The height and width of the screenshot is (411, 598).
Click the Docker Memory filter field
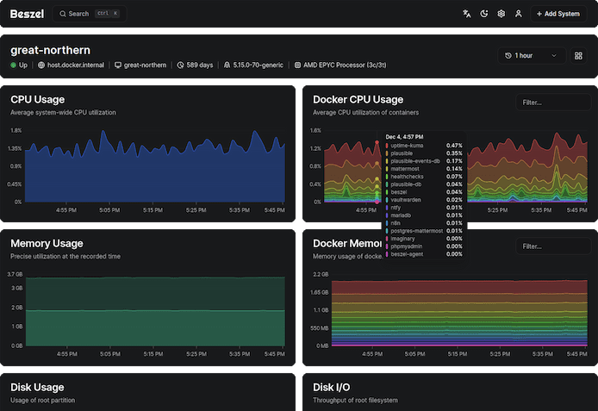[x=551, y=246]
